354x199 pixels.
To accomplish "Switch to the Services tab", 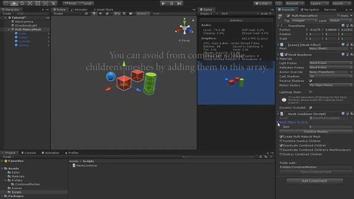I will [330, 9].
